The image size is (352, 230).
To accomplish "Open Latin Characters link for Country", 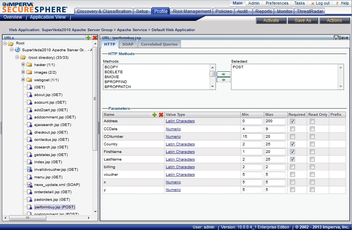I will (180, 144).
